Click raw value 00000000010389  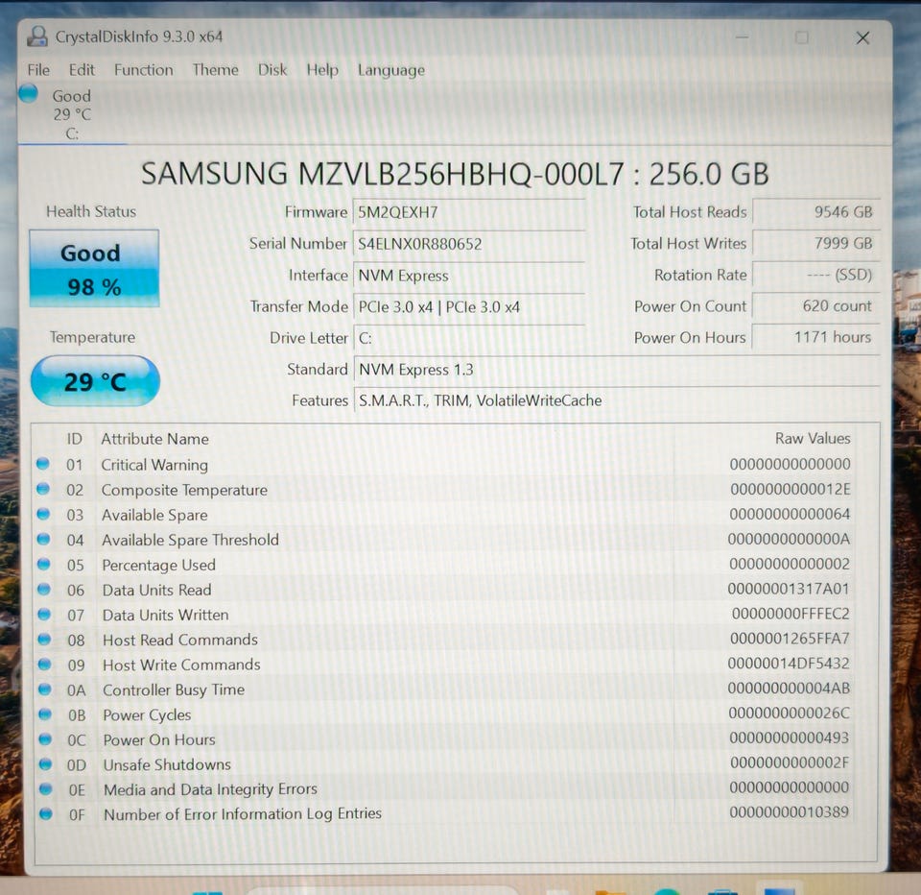[x=789, y=812]
